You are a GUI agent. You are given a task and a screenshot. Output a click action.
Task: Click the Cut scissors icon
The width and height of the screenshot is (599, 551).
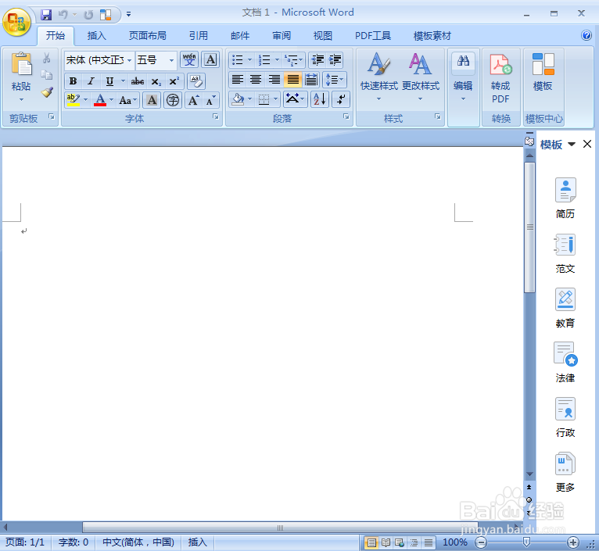[x=47, y=58]
